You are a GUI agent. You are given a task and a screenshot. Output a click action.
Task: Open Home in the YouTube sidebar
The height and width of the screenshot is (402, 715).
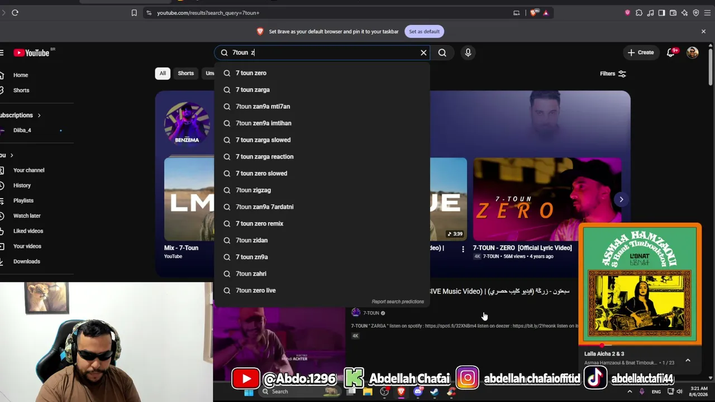[x=36, y=75]
